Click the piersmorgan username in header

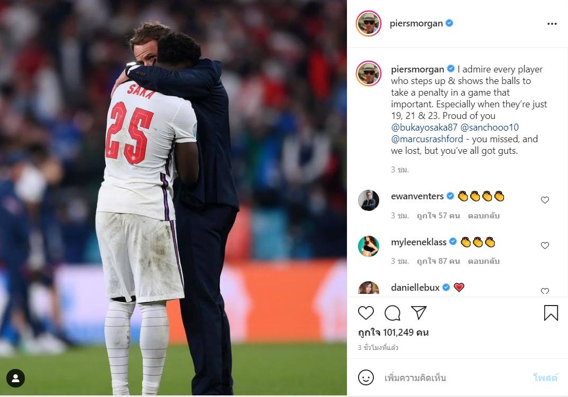click(x=416, y=24)
